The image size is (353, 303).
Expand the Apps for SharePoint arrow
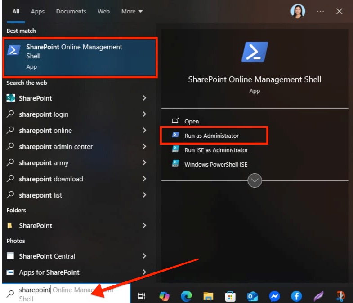pyautogui.click(x=144, y=272)
